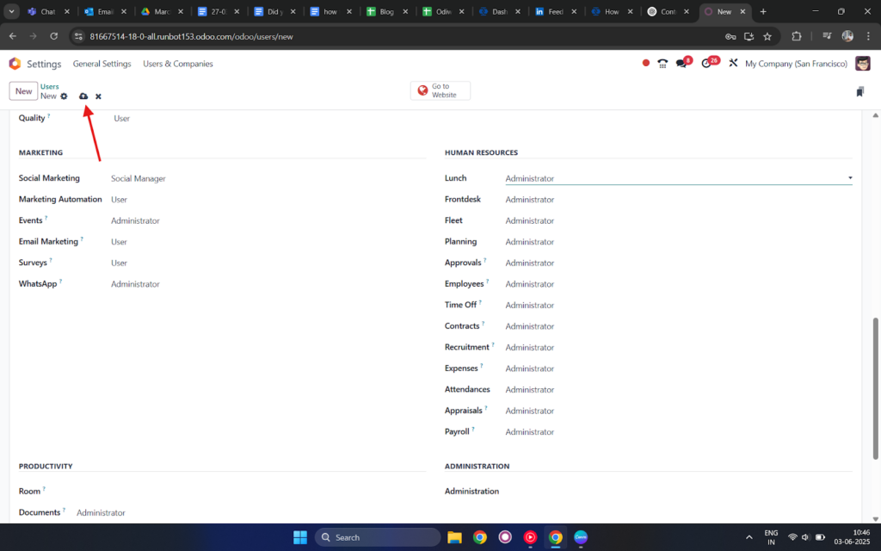Open the General Settings menu
The width and height of the screenshot is (881, 551).
click(102, 64)
